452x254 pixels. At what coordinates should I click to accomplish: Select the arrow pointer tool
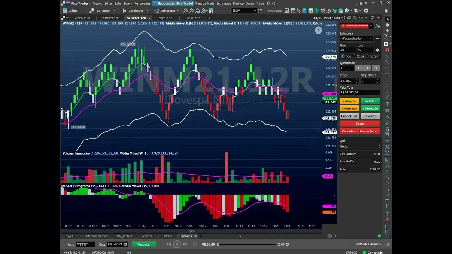pyautogui.click(x=387, y=19)
